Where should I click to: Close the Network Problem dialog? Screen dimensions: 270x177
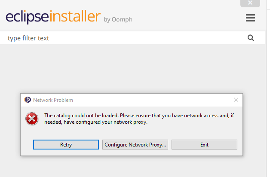[x=236, y=100]
